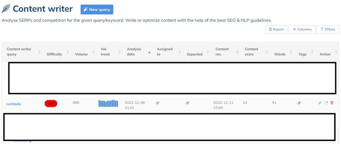The image size is (341, 144).
Task: Click the Content writer feather logo
Action: (6, 9)
